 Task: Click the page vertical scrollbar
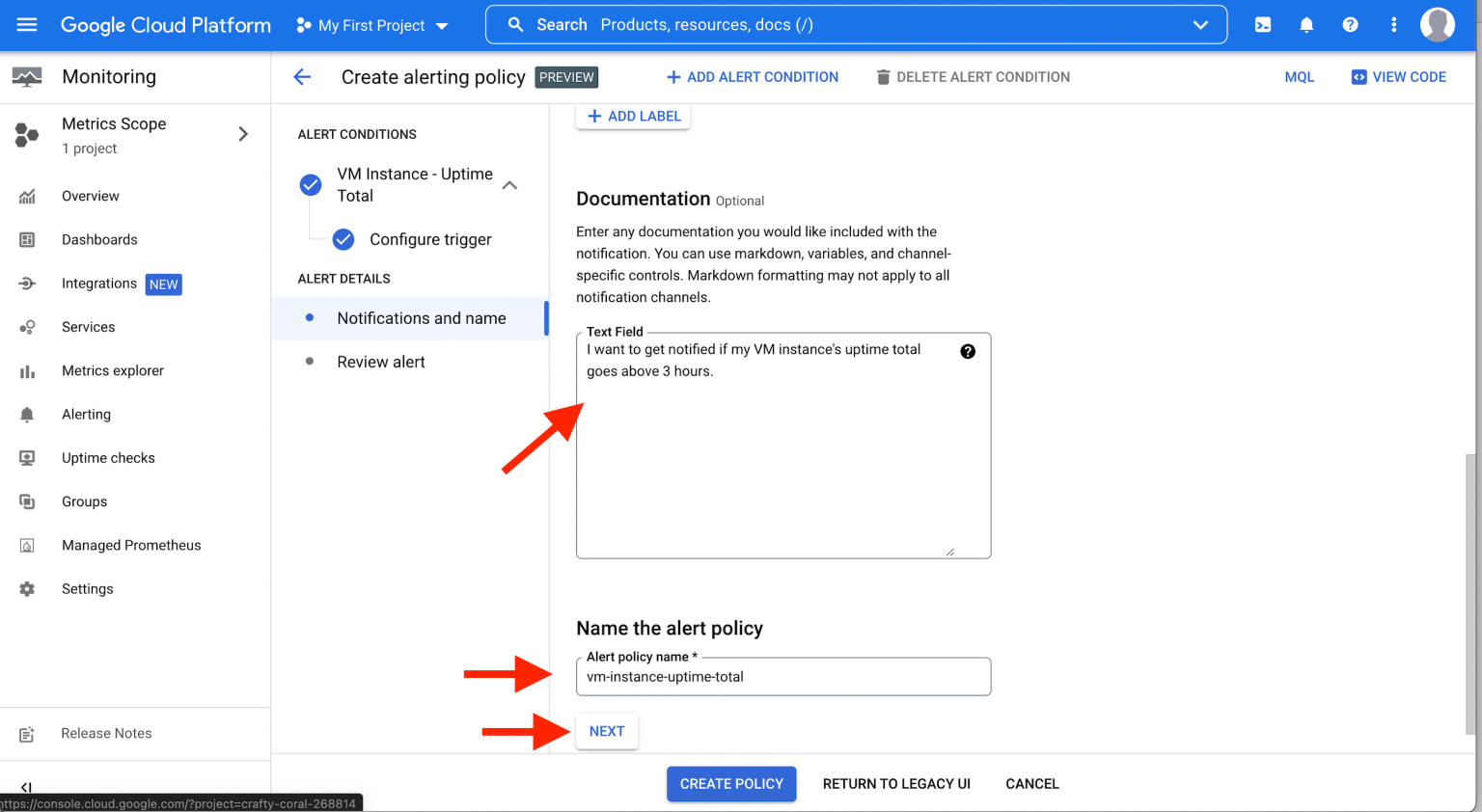point(1469,593)
